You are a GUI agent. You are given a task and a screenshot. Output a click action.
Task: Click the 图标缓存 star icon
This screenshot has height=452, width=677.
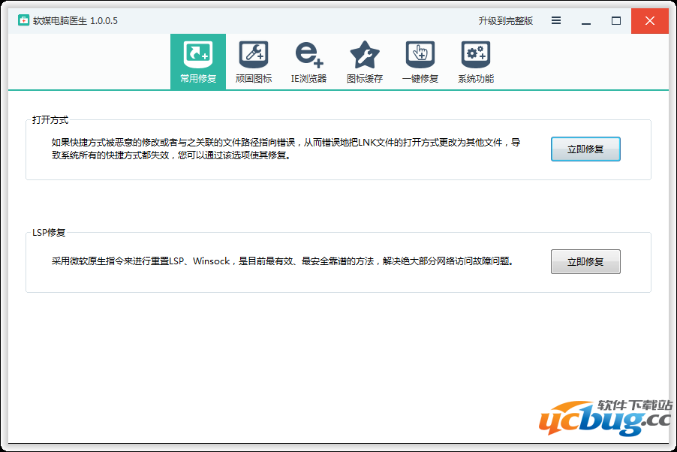(365, 54)
